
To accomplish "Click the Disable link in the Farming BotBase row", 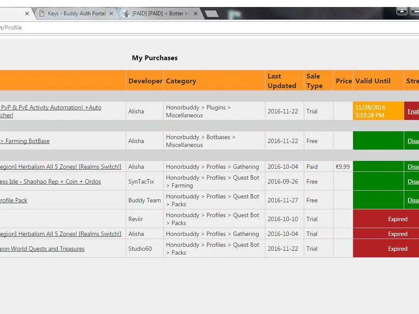I will [x=413, y=141].
